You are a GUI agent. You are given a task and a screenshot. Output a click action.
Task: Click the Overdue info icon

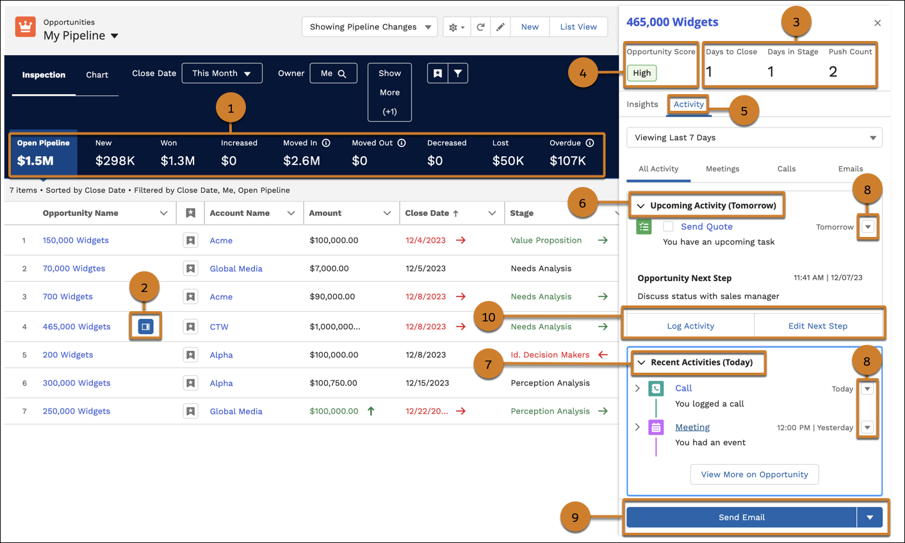pos(590,143)
